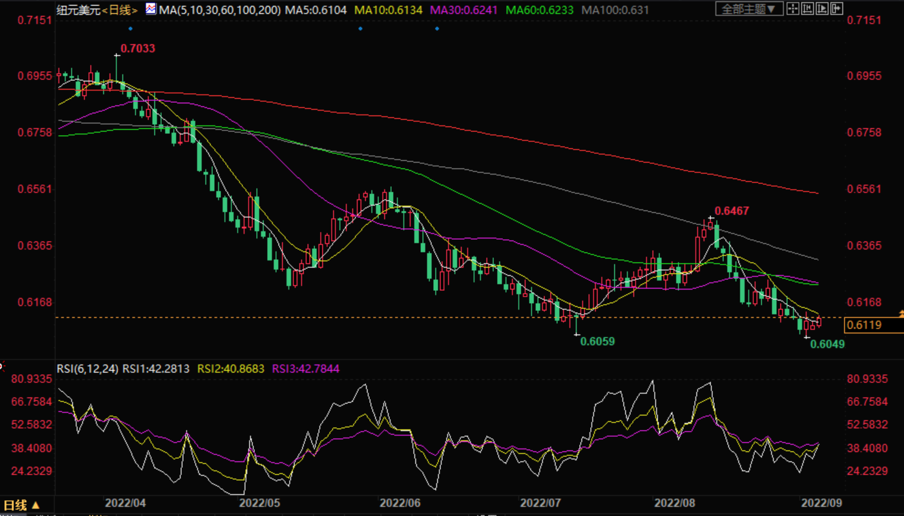Click the play replay icon

point(822,9)
